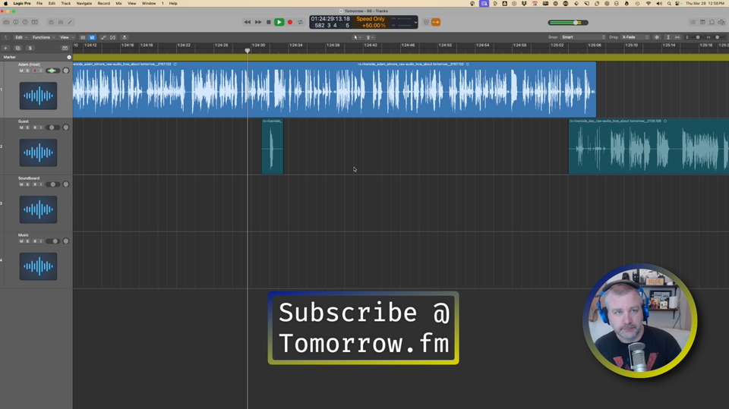Solo the Soundboard track
Screen dimensions: 729x409
click(x=27, y=184)
